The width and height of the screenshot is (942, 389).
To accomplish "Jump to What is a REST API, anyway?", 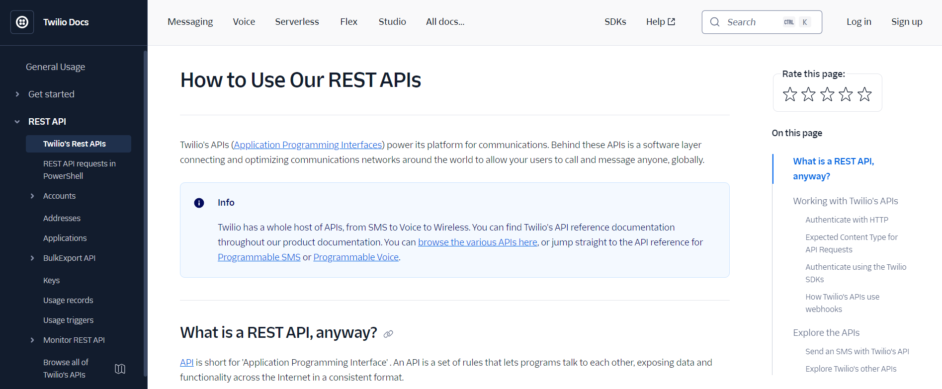I will tap(833, 168).
